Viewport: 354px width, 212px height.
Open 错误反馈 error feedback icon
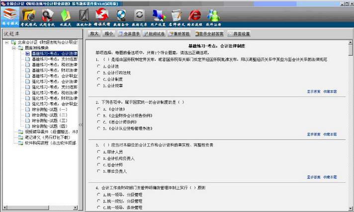coord(102,17)
